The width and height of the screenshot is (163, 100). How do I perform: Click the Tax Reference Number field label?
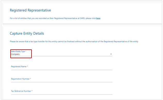click(21, 91)
